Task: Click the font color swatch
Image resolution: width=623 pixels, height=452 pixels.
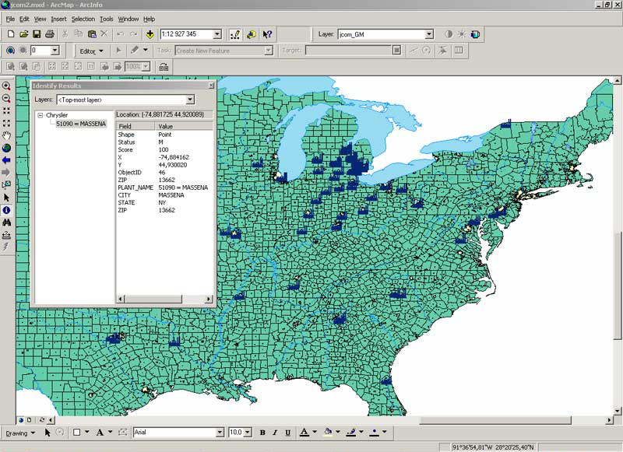Action: 304,433
